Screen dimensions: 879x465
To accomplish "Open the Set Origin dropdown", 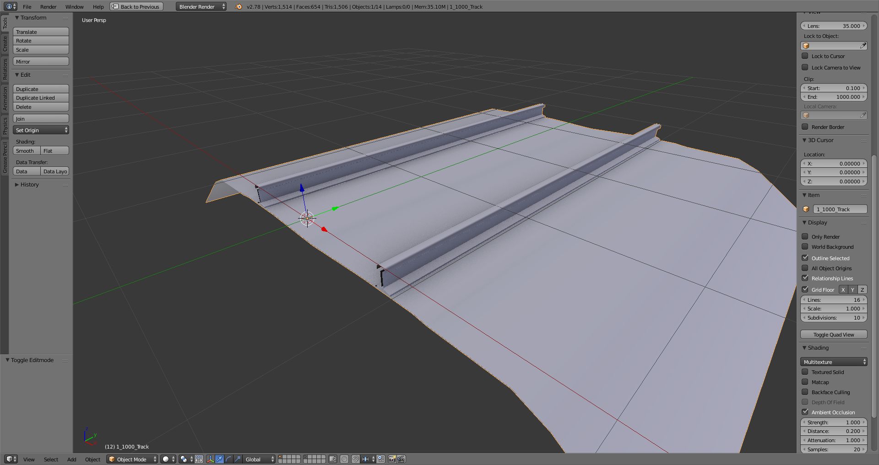I will click(41, 130).
